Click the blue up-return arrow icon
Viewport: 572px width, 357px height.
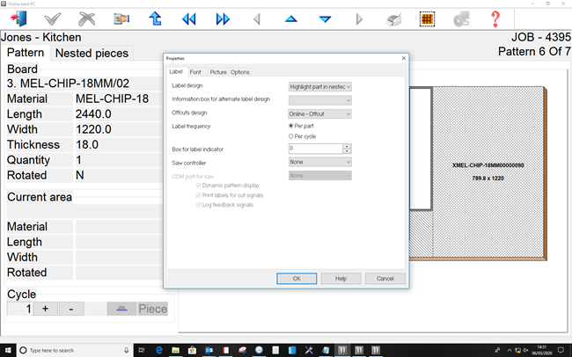(x=155, y=18)
